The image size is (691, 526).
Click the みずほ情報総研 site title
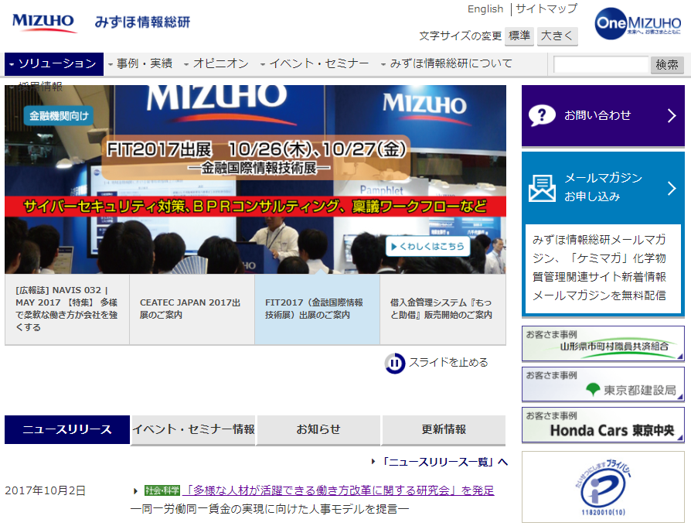click(142, 22)
